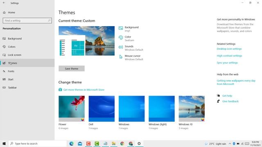The width and height of the screenshot is (262, 147).
Task: Click the Save theme button
Action: click(72, 69)
